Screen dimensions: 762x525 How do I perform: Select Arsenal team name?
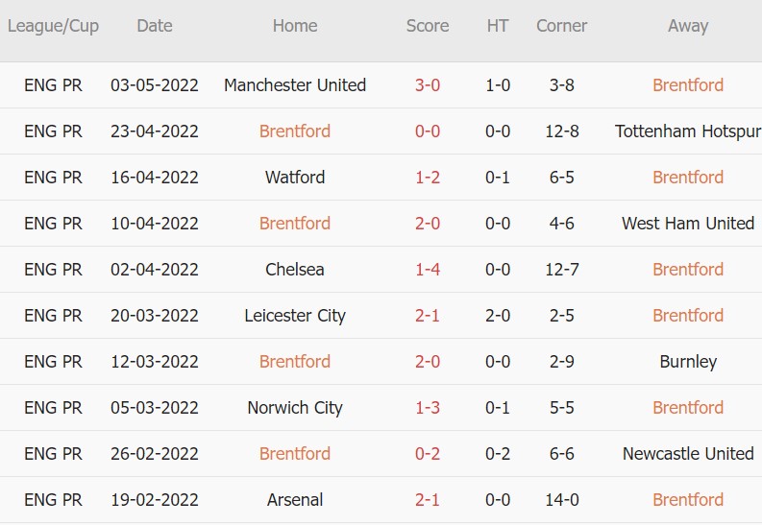click(x=295, y=500)
